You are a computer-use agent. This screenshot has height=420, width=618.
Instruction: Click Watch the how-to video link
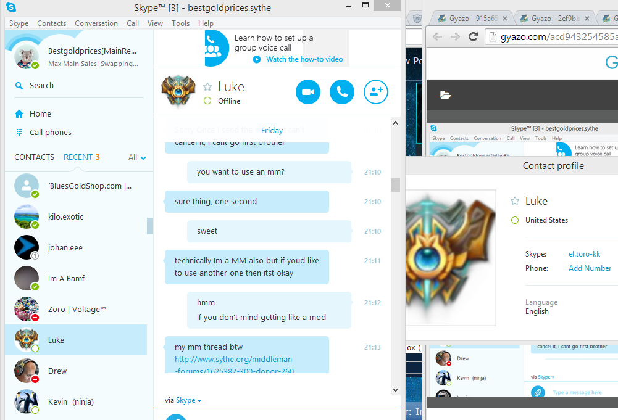(304, 59)
